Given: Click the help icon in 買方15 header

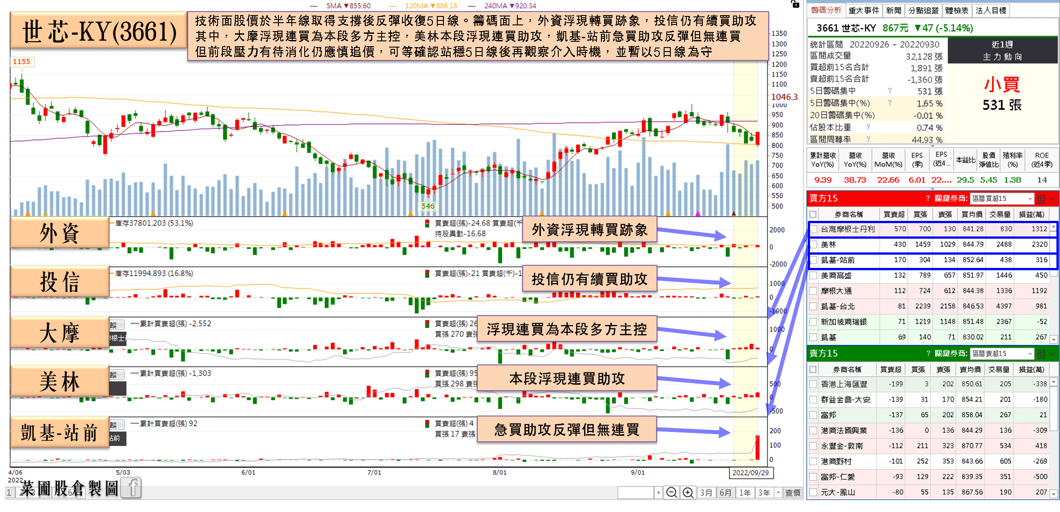Looking at the screenshot, I should point(928,198).
